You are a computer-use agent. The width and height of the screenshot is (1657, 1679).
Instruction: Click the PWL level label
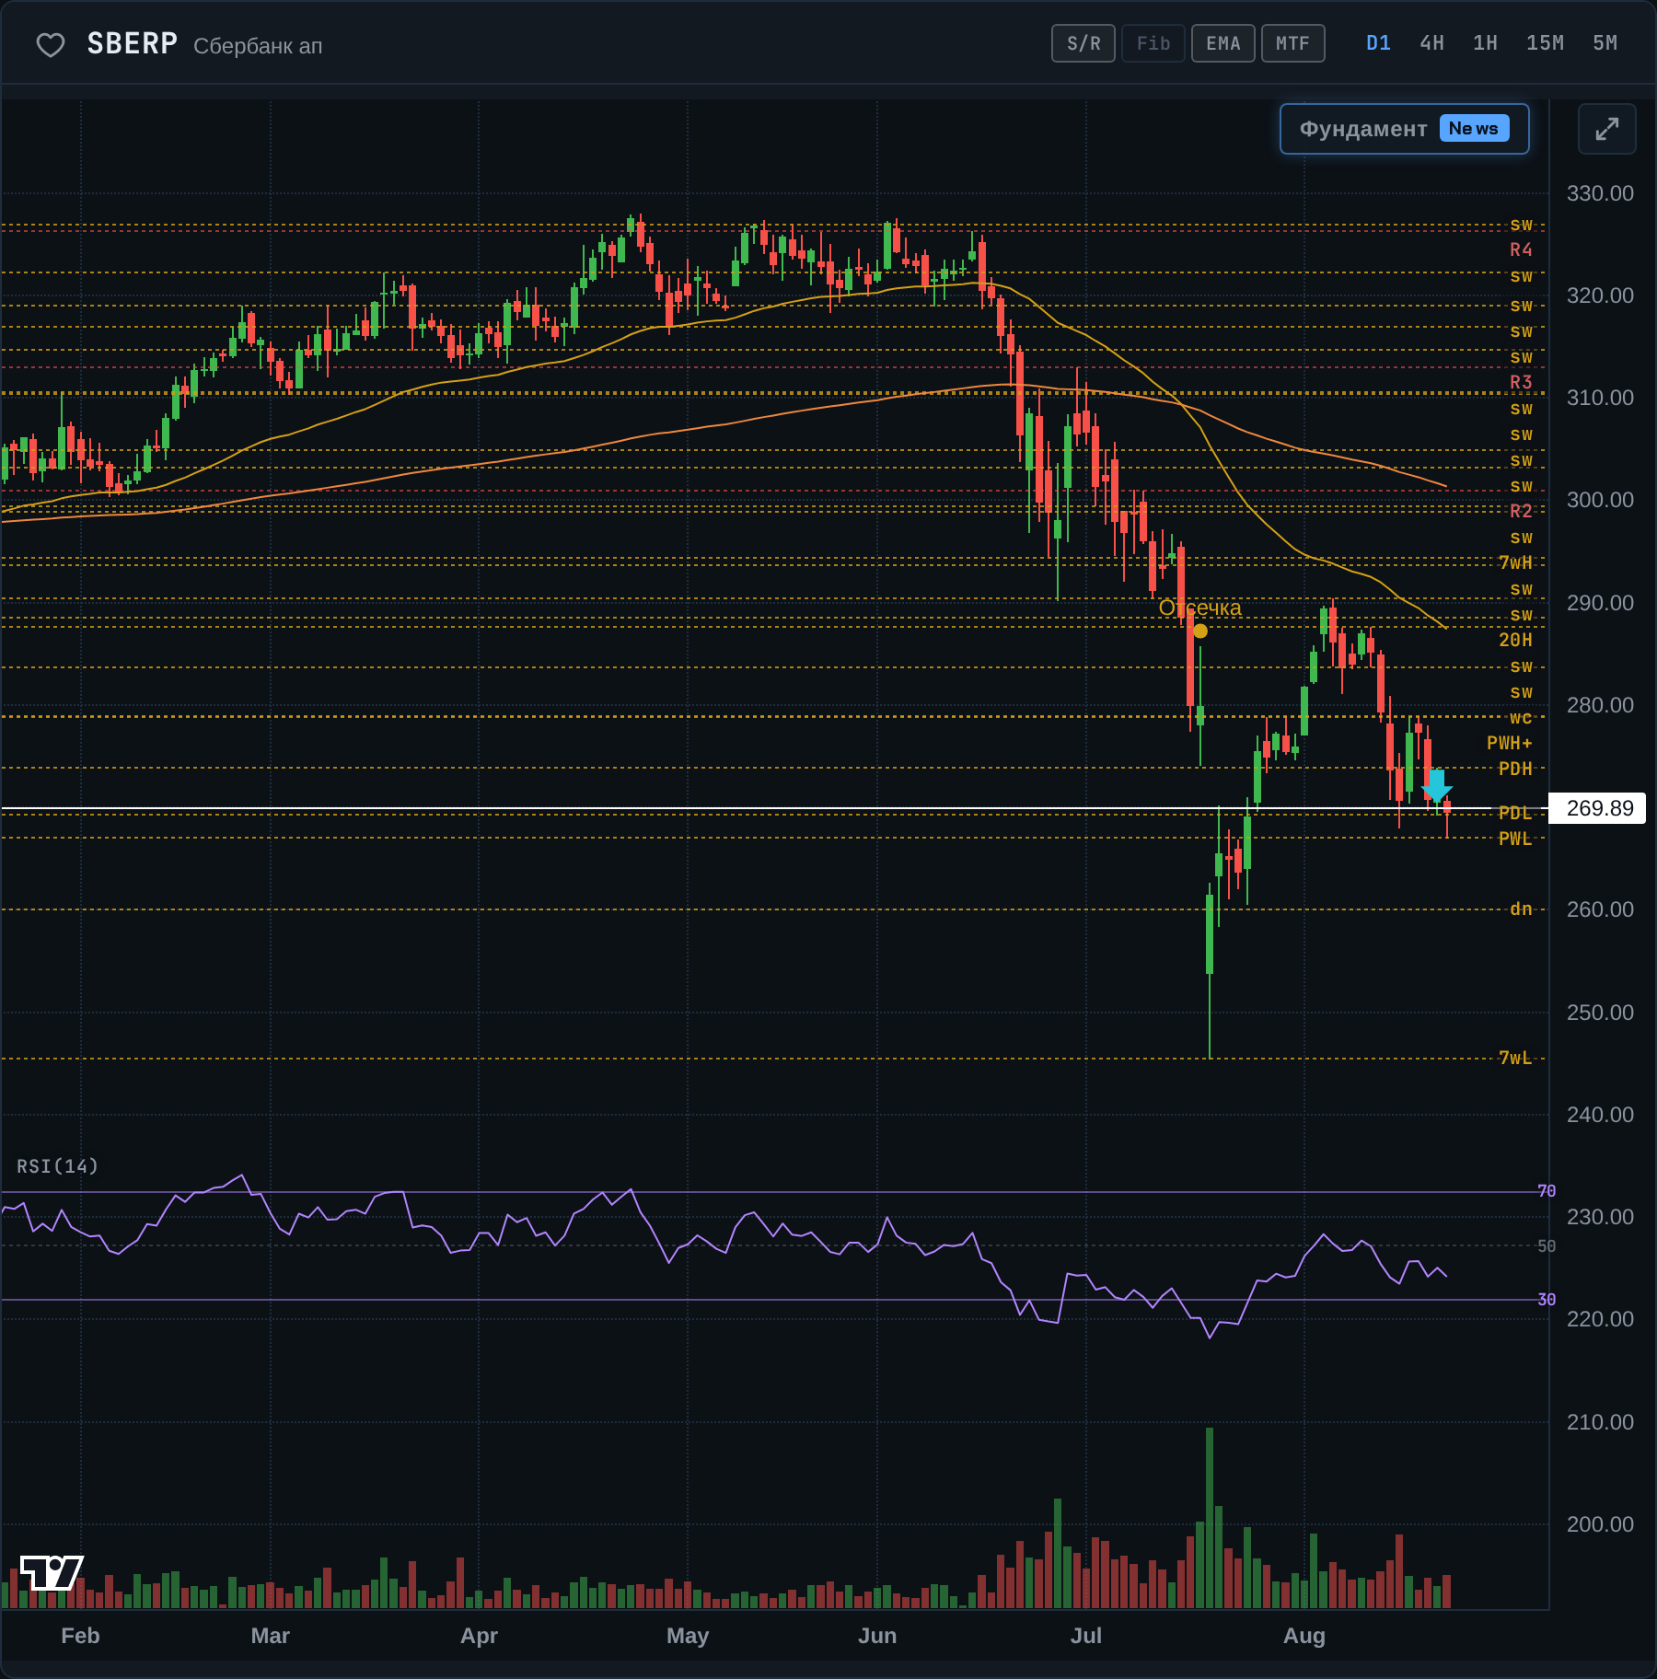point(1515,839)
